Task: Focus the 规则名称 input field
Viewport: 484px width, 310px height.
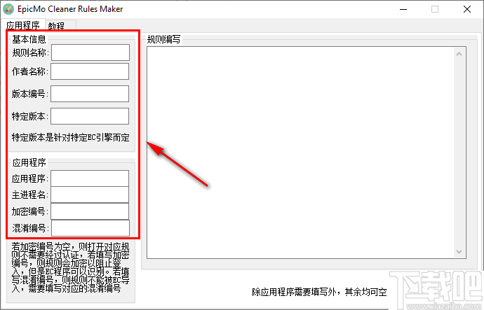Action: 90,52
